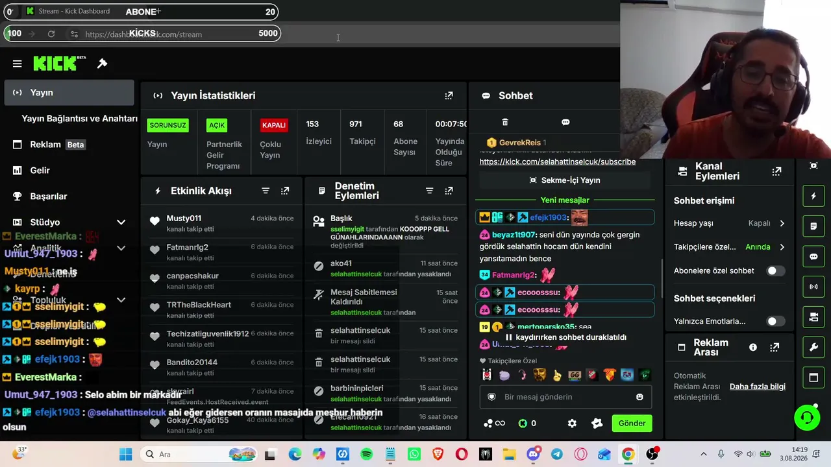This screenshot has height=467, width=831.
Task: Click the Windows taskbar search box
Action: (x=200, y=454)
